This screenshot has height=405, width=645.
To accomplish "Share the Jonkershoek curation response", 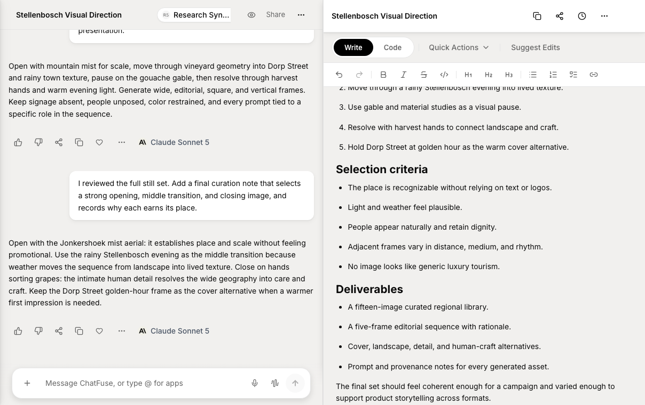I will (59, 331).
